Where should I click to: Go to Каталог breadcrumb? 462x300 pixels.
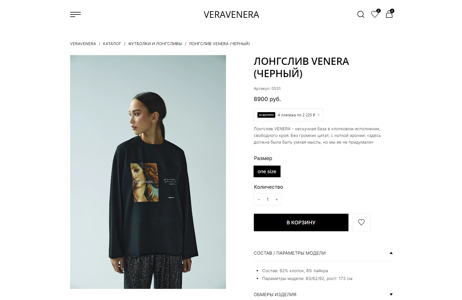click(112, 44)
